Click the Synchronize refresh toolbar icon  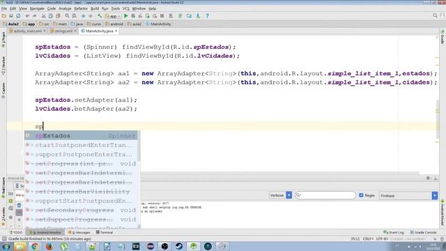coord(18,16)
